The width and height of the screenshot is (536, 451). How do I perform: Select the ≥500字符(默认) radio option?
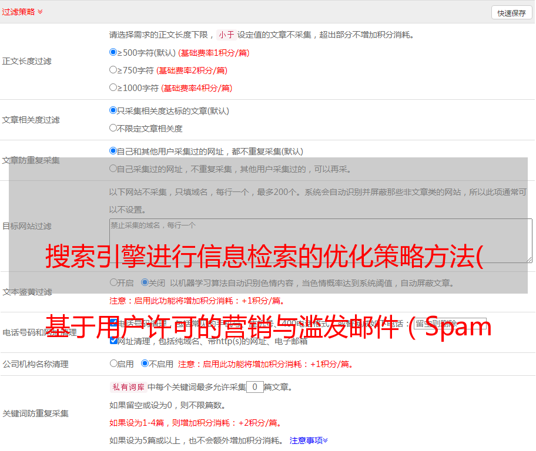pos(113,52)
